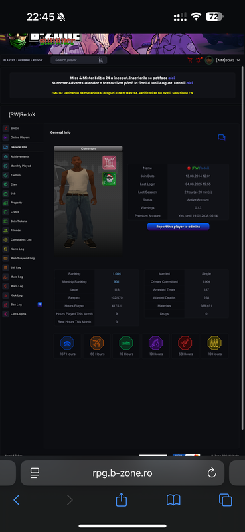245x532 pixels.
Task: View the Monthly Played clock icon
Action: coord(6,166)
